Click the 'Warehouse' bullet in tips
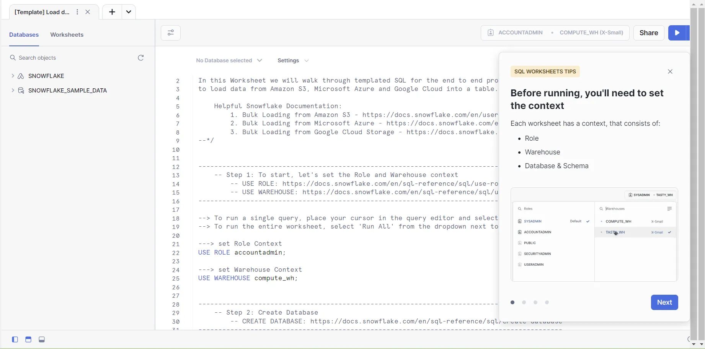Screen dimensions: 705x349 pos(543,152)
